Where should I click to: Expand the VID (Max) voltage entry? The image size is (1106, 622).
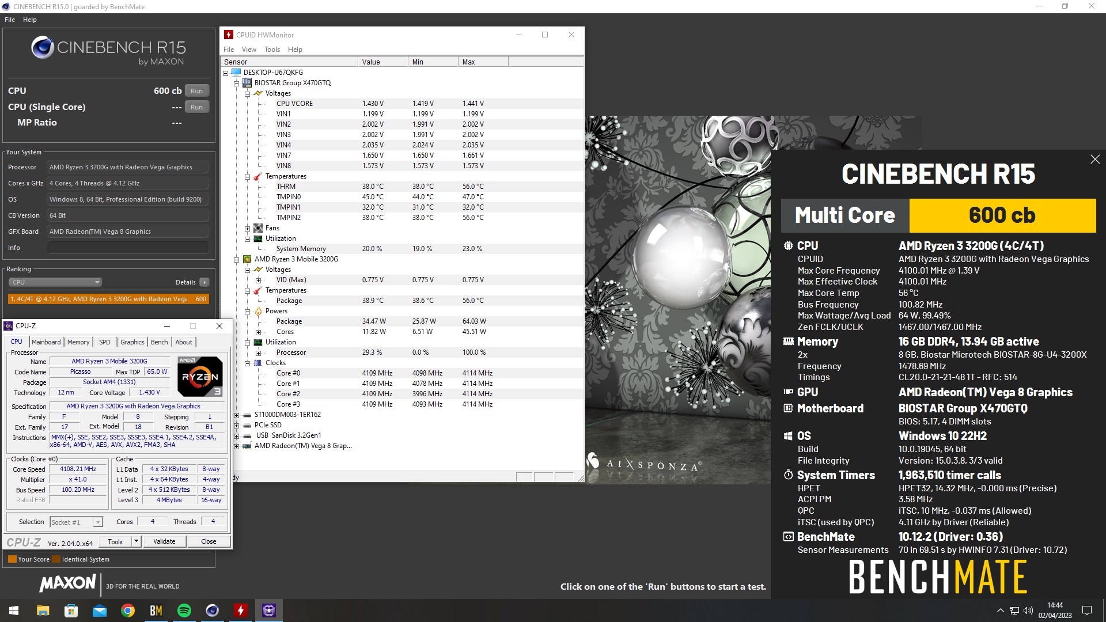[x=258, y=280]
